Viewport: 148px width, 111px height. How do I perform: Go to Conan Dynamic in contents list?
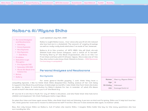pyautogui.click(x=24, y=47)
